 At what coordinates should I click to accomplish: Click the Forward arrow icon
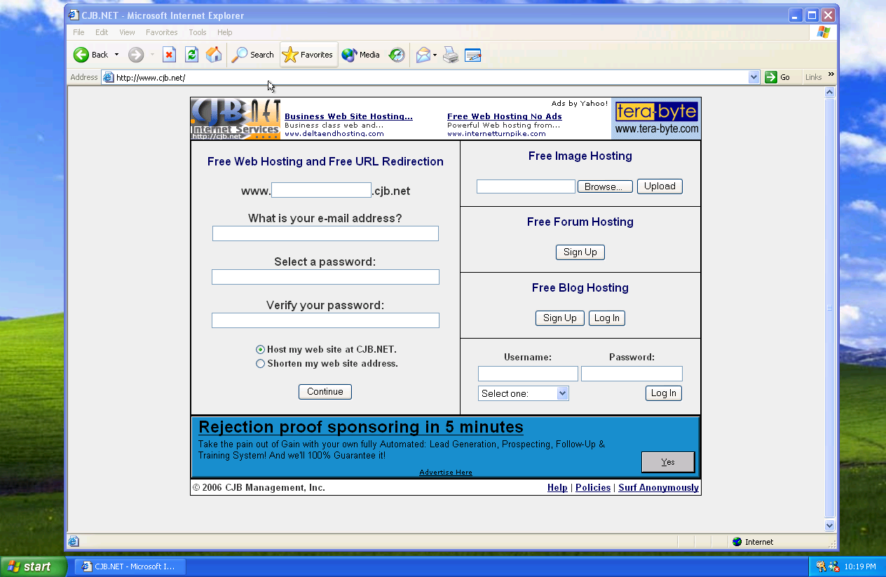[x=136, y=55]
